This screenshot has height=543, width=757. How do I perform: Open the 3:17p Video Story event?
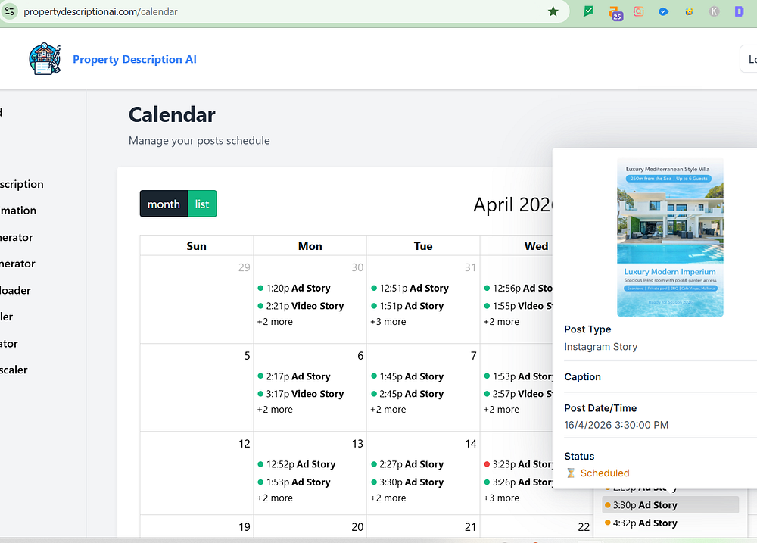click(x=301, y=395)
